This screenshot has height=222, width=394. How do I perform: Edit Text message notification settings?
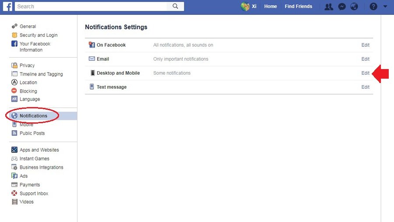pyautogui.click(x=365, y=87)
